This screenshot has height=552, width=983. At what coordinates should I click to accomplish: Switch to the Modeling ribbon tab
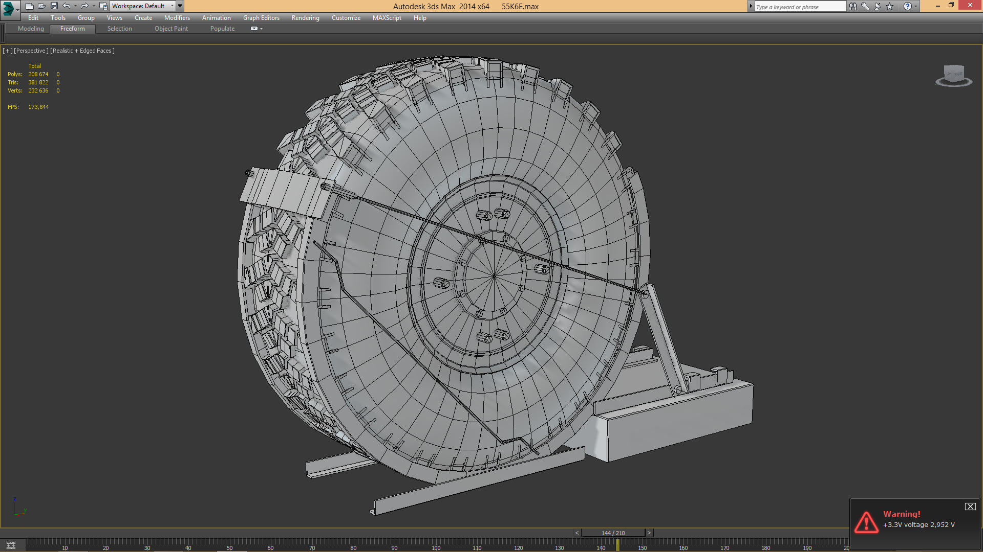pyautogui.click(x=30, y=29)
